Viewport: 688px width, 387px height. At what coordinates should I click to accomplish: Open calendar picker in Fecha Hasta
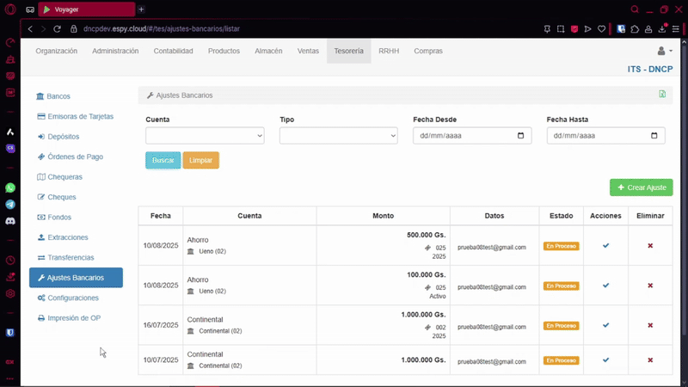[654, 136]
